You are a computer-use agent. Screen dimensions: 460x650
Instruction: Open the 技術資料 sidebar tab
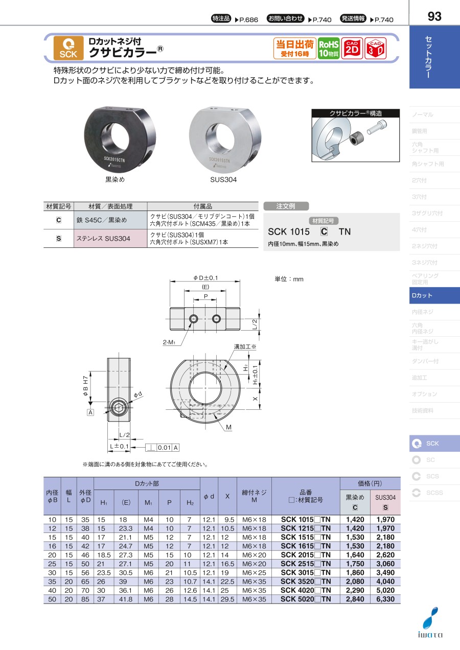point(434,410)
